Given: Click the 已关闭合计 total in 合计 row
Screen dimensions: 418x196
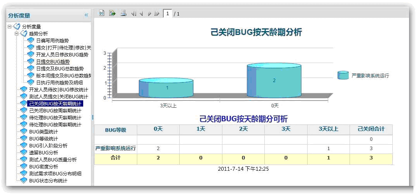Looking at the screenshot, I should click(x=371, y=158).
